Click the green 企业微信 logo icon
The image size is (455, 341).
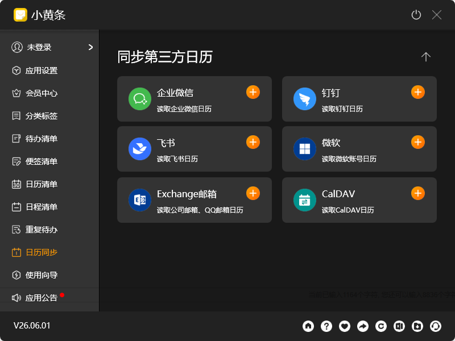point(140,99)
